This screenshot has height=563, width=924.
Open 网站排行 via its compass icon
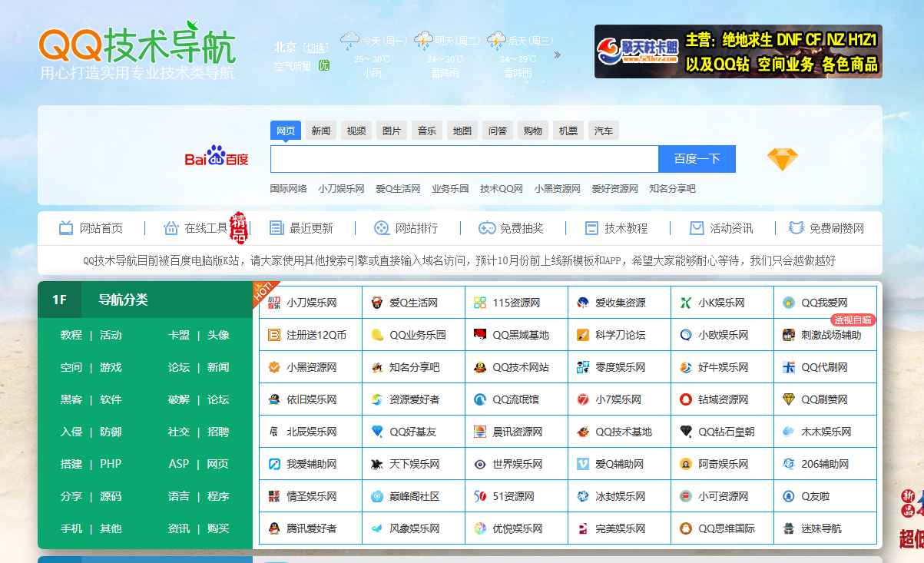pos(379,227)
